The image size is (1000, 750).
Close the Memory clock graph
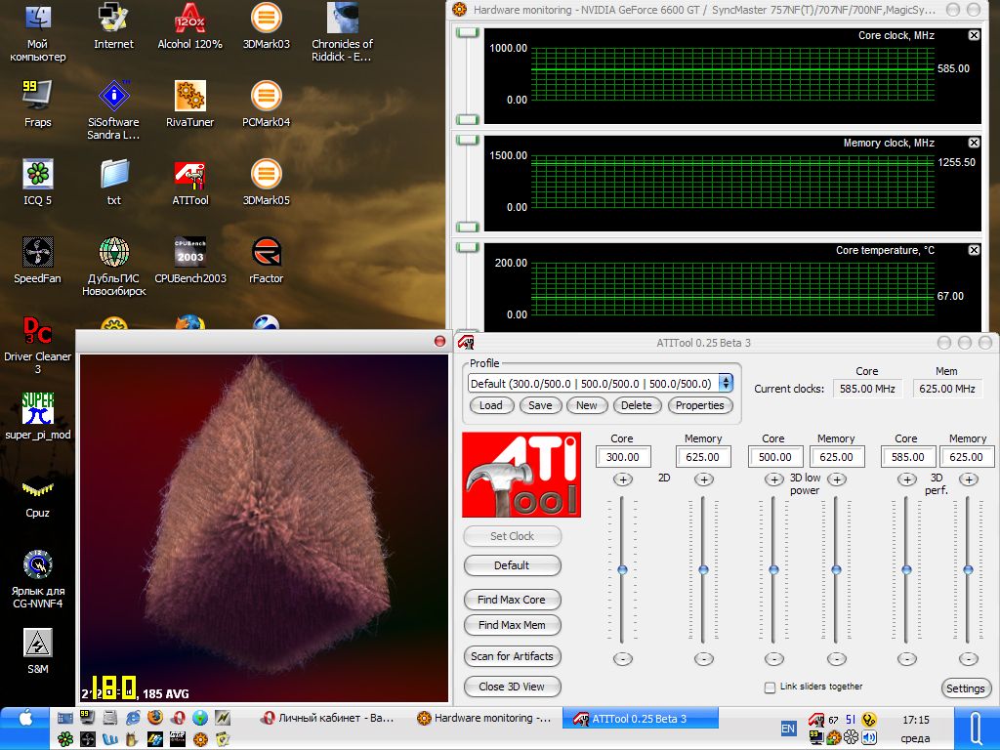click(x=974, y=143)
